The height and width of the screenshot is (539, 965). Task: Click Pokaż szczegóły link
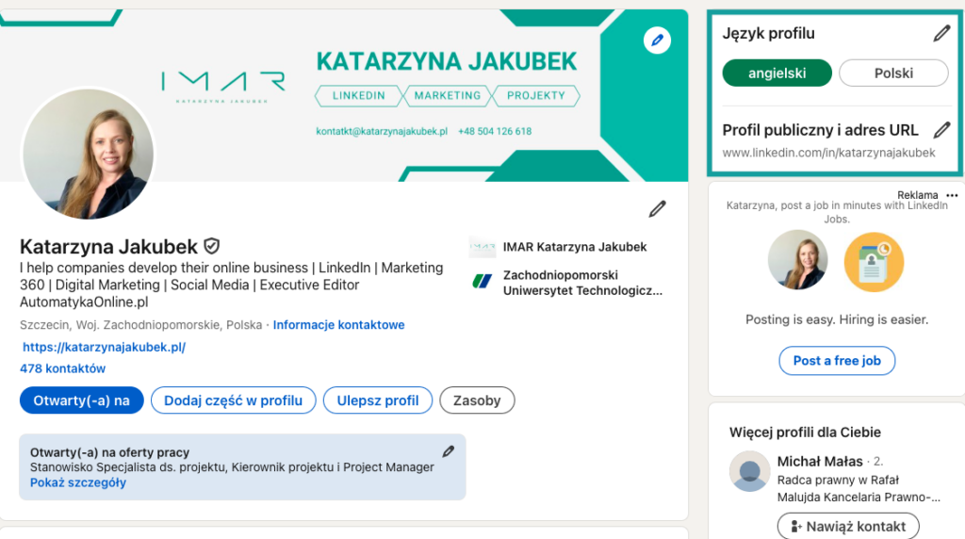78,482
